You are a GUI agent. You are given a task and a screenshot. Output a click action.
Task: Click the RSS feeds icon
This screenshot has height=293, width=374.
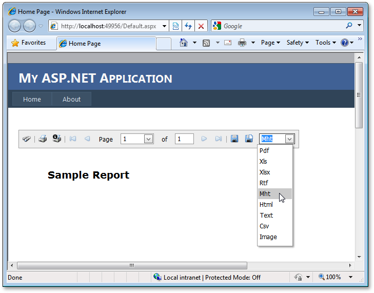(206, 43)
